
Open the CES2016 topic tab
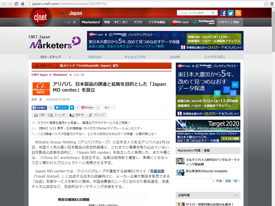pyautogui.click(x=94, y=57)
